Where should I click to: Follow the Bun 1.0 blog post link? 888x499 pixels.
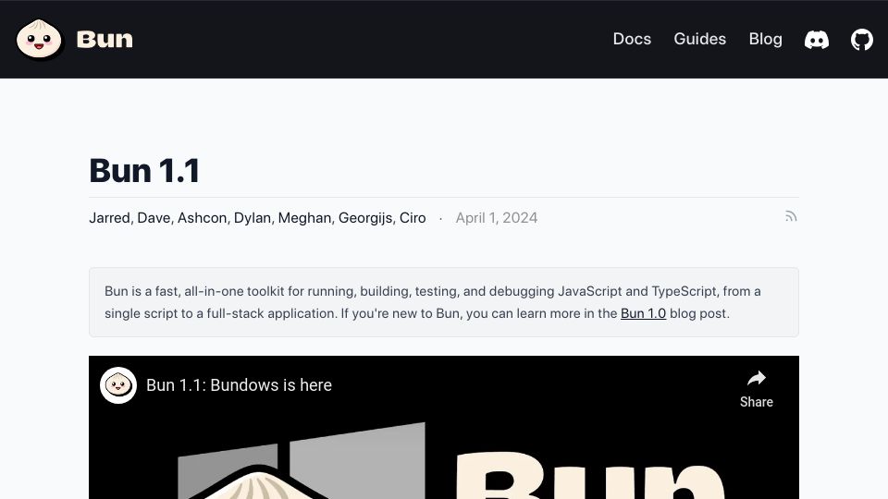[644, 313]
